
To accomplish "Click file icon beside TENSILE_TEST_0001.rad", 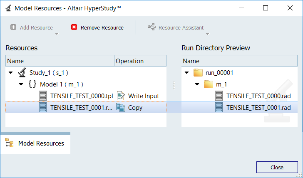I will [x=219, y=107].
